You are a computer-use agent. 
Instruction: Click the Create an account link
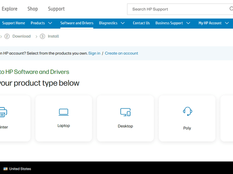coord(122,53)
